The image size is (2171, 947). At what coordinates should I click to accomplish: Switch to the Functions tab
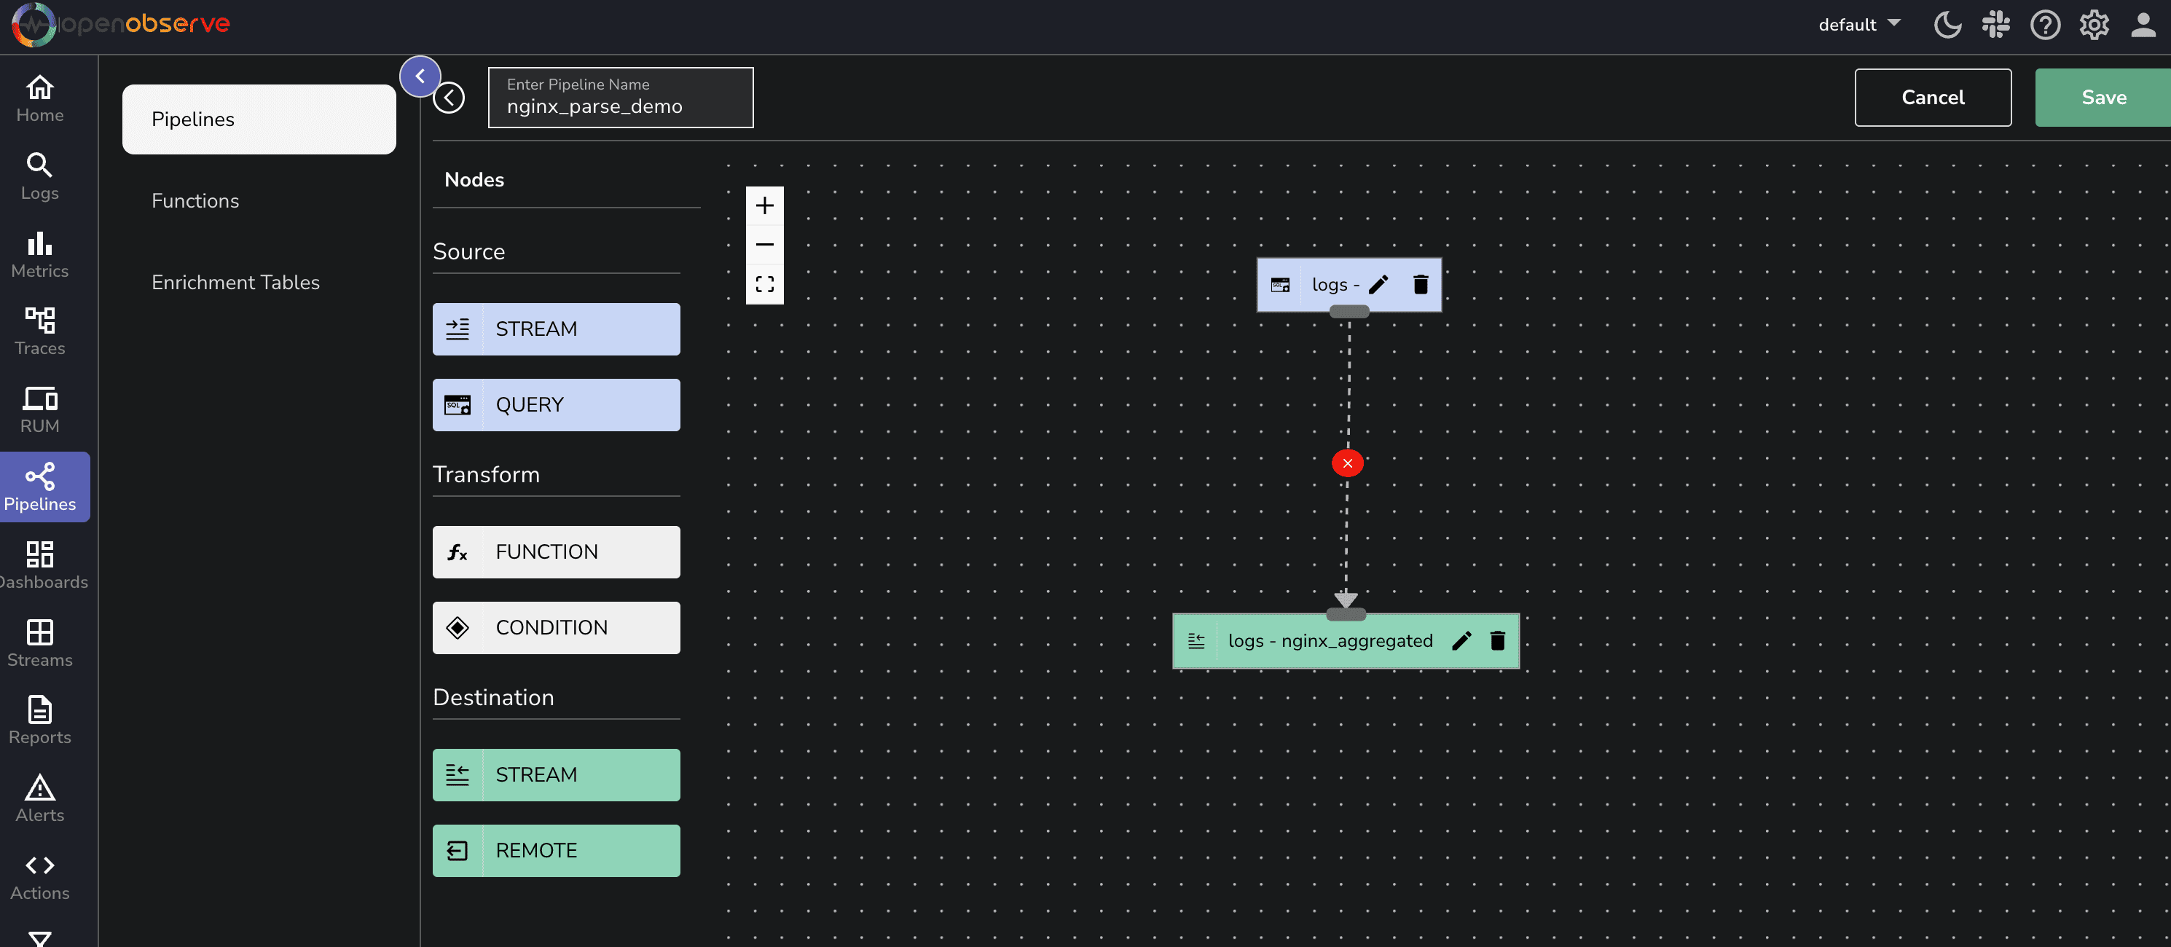click(x=195, y=200)
